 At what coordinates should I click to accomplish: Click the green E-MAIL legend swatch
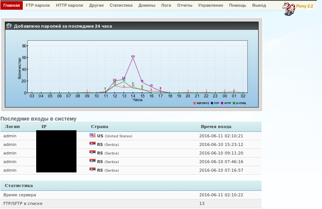(x=234, y=103)
